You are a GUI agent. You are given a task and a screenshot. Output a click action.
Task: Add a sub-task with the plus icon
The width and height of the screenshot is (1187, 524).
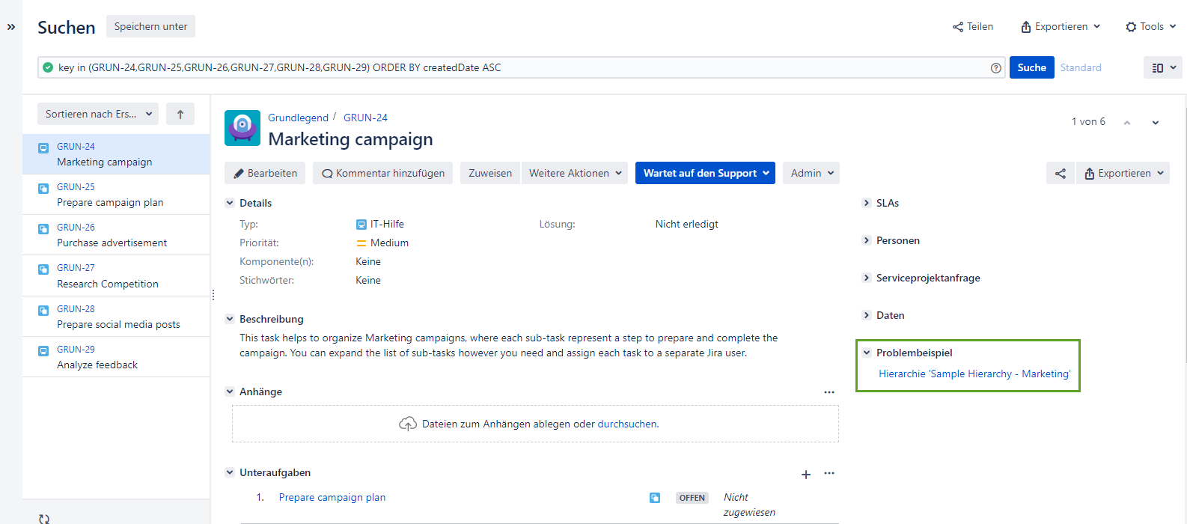pos(806,475)
